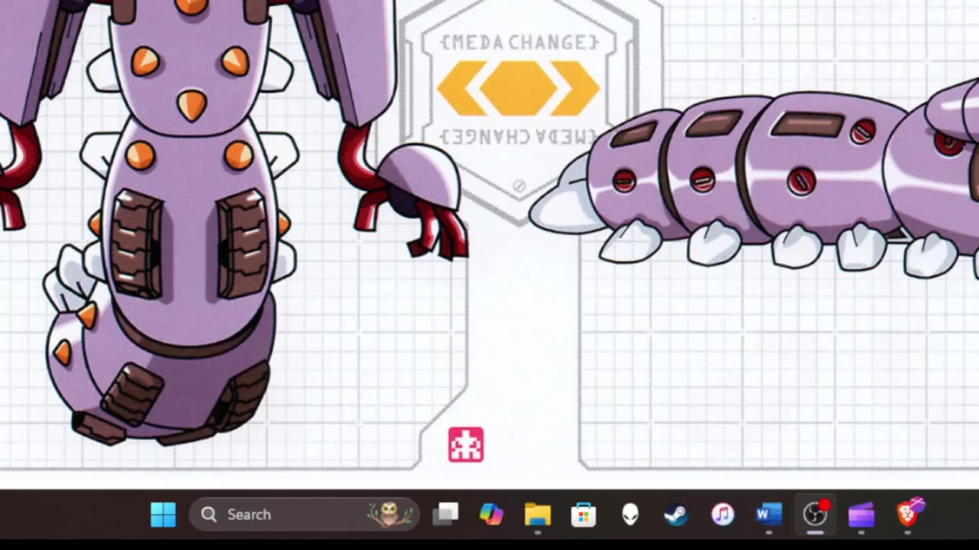This screenshot has width=979, height=550.
Task: Switch to Microsoft Word in the taskbar
Action: (x=769, y=514)
